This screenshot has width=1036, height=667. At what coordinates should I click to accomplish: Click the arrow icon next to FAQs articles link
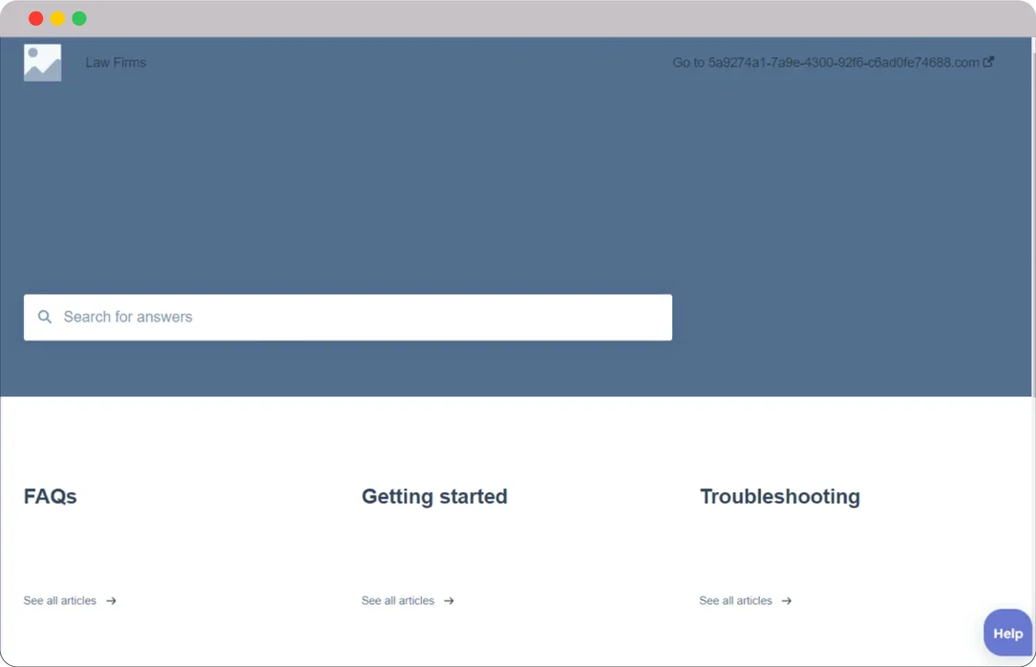coord(112,600)
